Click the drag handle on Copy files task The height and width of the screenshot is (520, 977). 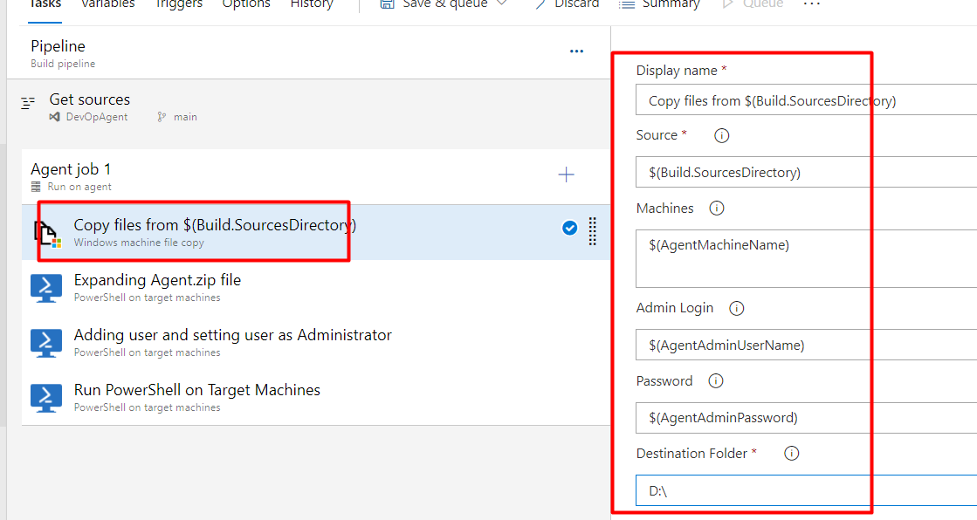(x=593, y=231)
